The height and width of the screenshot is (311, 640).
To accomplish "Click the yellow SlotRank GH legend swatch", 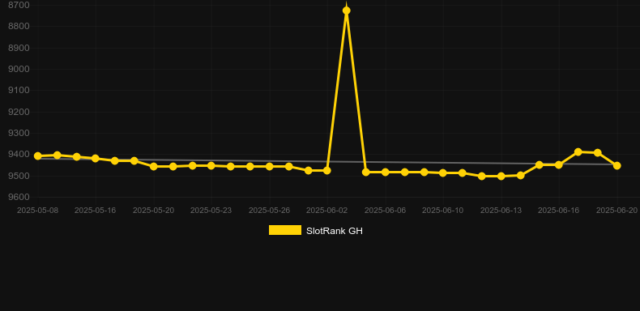I will point(285,230).
